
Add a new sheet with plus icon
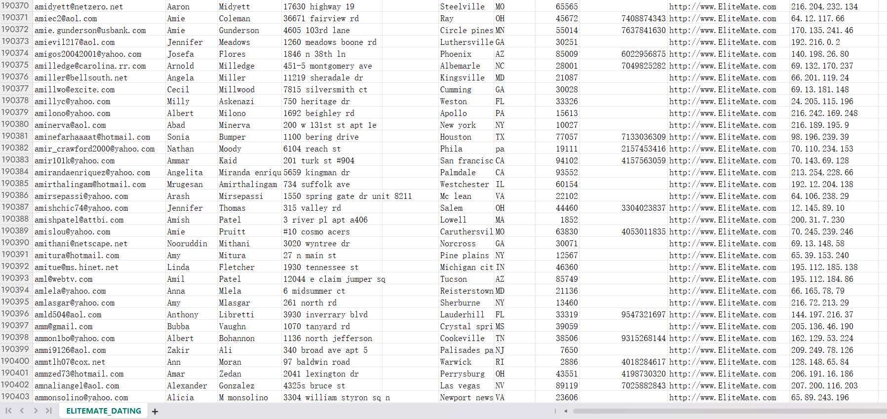tap(155, 411)
